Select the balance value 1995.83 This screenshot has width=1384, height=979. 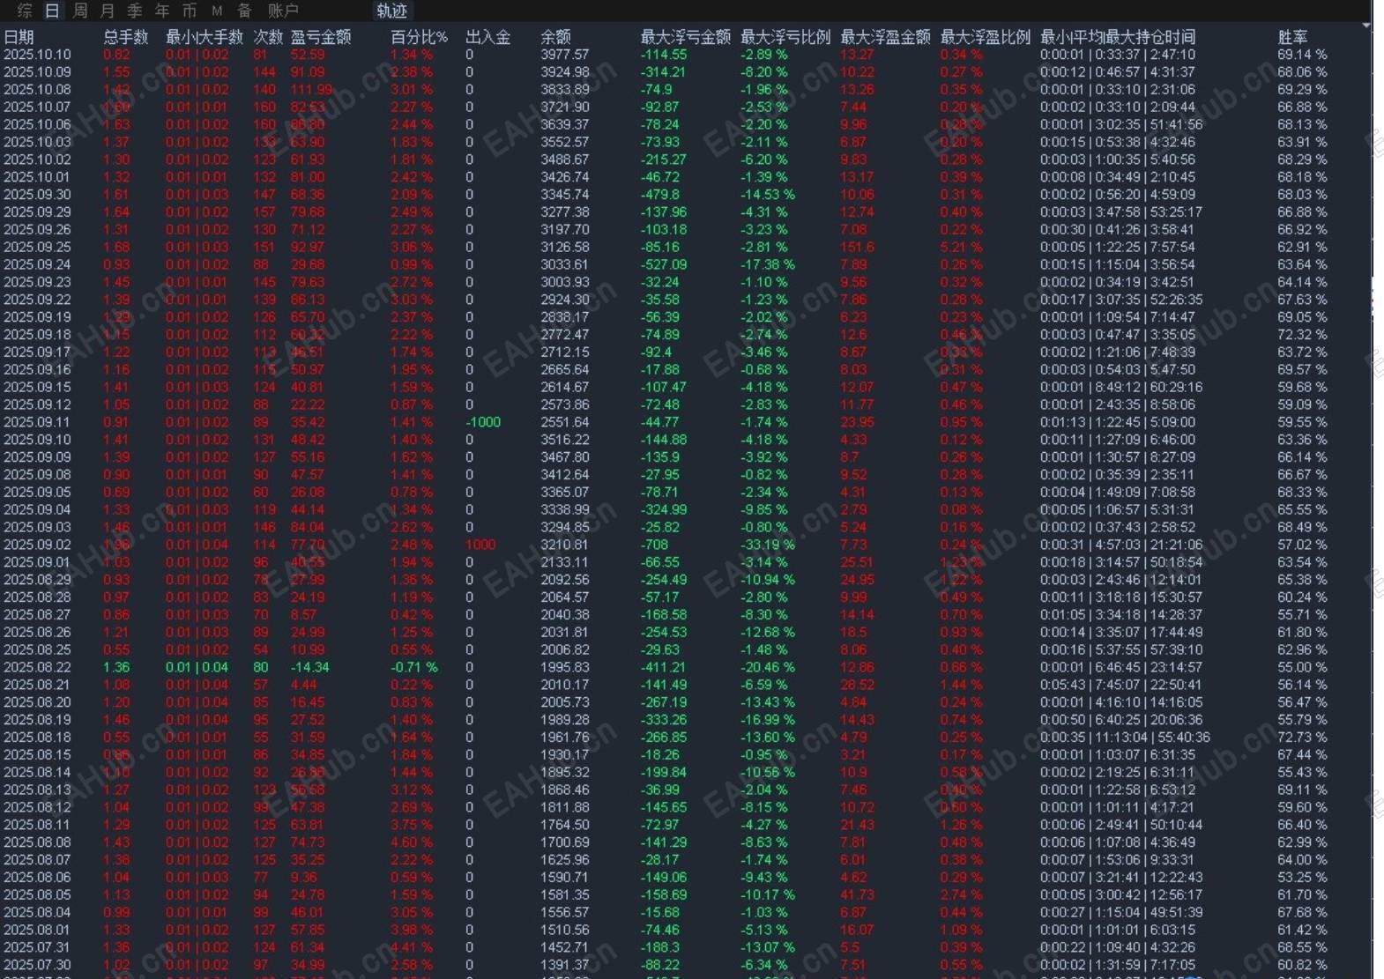click(565, 667)
